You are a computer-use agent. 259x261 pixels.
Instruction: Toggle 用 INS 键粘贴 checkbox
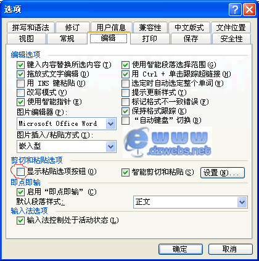[20, 83]
